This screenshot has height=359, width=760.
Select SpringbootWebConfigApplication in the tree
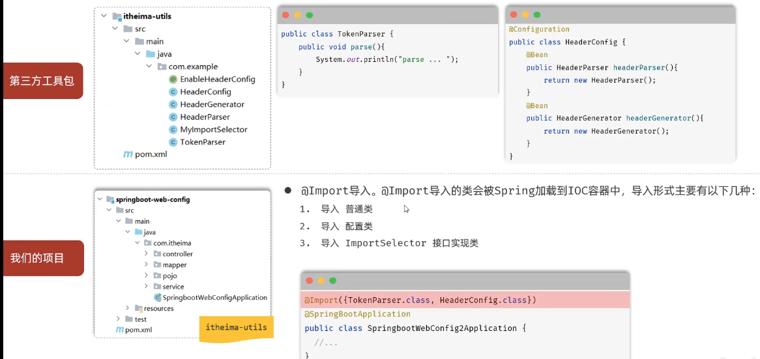pyautogui.click(x=215, y=298)
